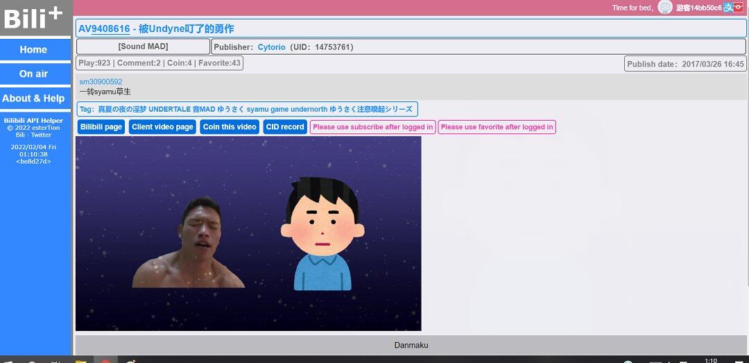Open the esterTion credit link

click(x=46, y=128)
